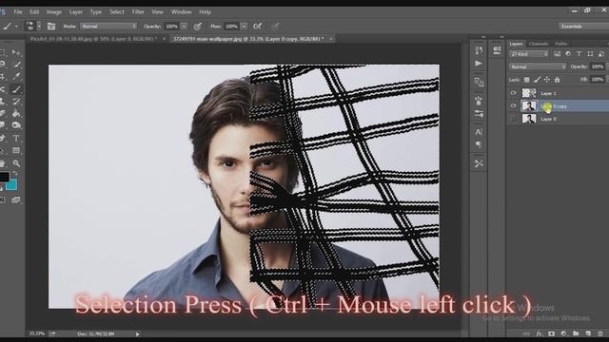This screenshot has width=609, height=342.
Task: Select the Paint Bucket tool
Action: pos(16,114)
